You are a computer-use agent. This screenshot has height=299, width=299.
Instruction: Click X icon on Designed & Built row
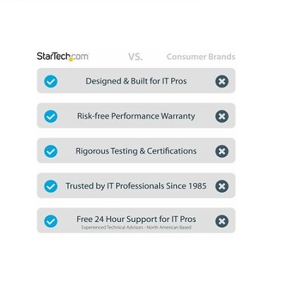tap(222, 81)
